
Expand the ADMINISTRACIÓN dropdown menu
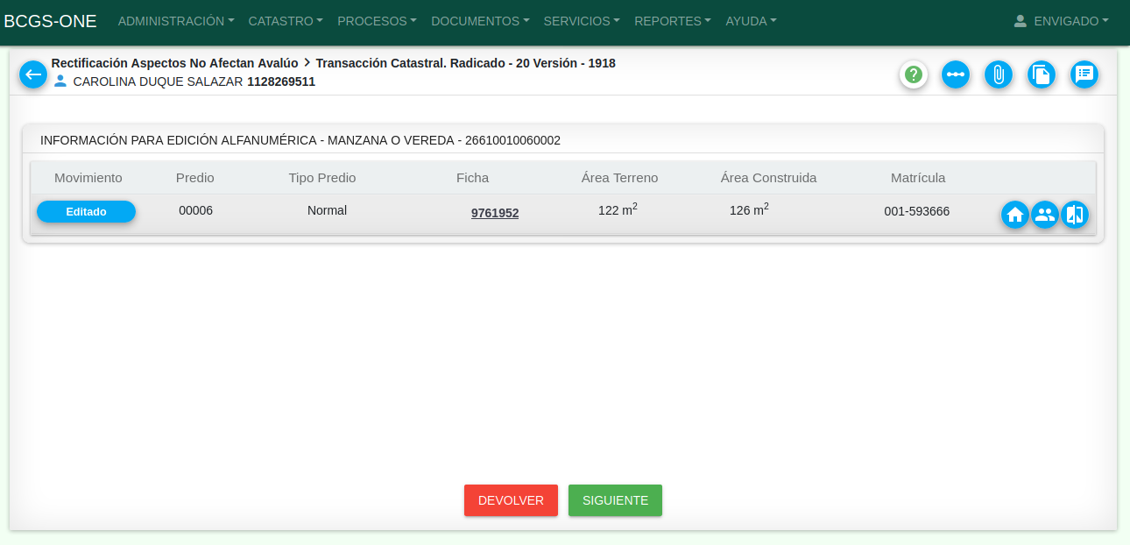point(175,21)
